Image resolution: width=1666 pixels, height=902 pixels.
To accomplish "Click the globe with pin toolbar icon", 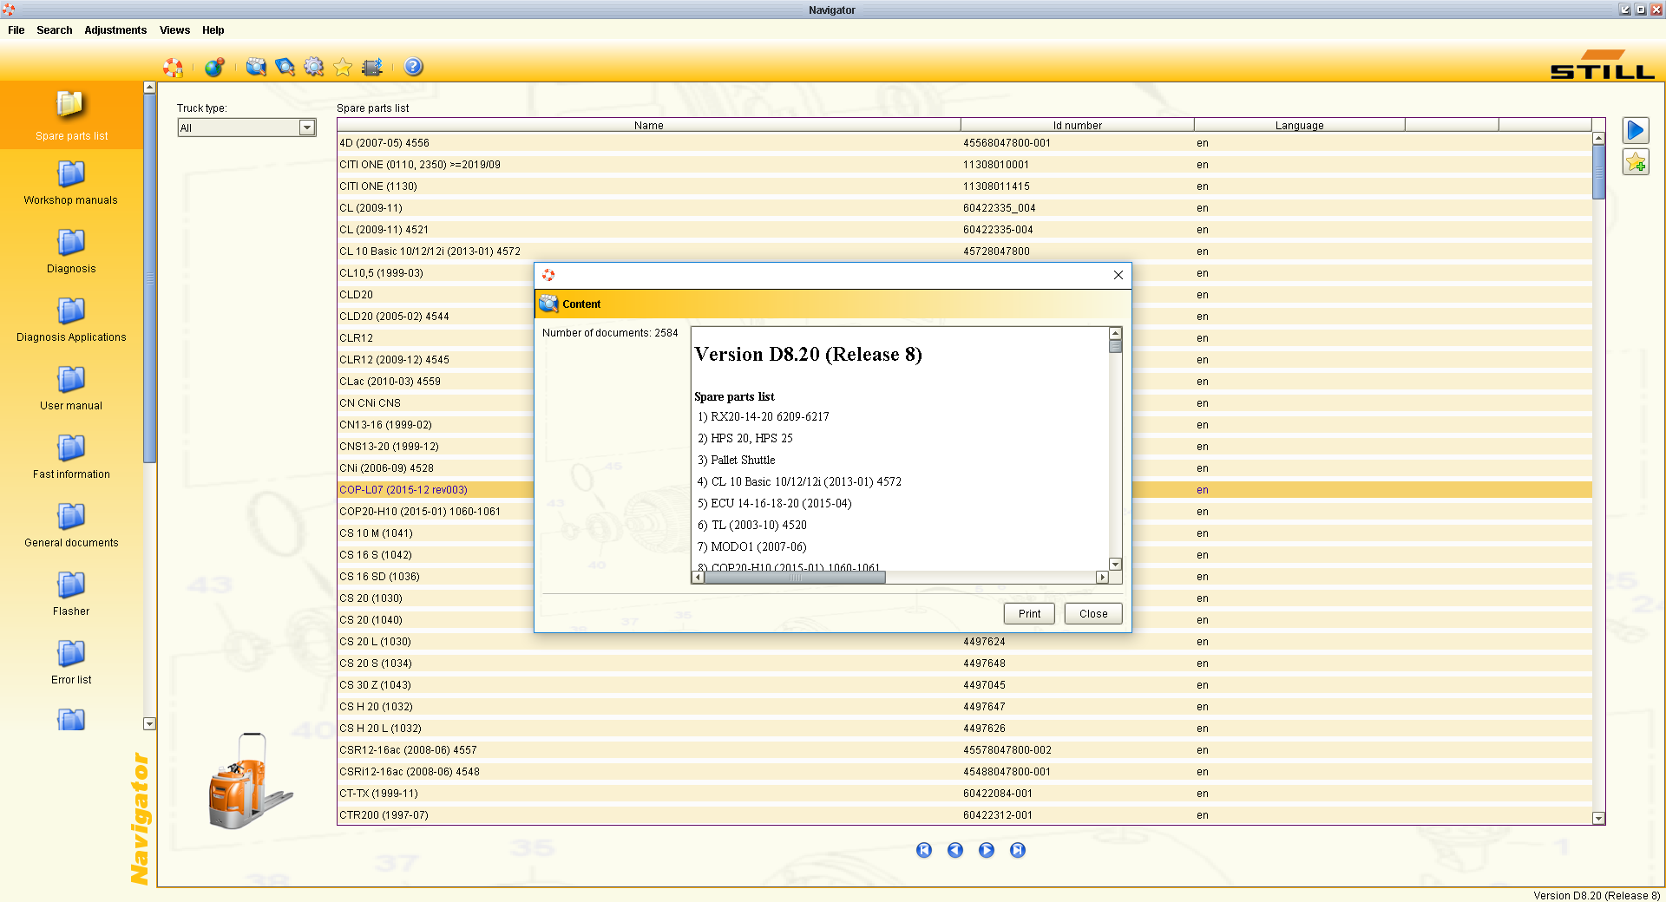I will 214,67.
